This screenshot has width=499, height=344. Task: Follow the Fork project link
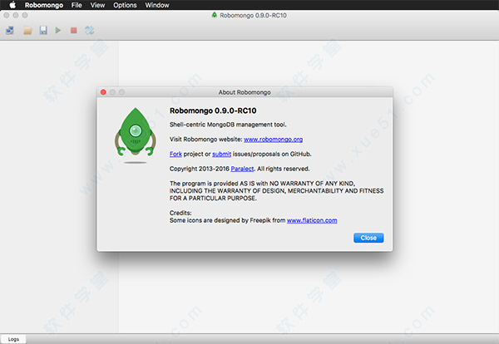[x=175, y=154]
